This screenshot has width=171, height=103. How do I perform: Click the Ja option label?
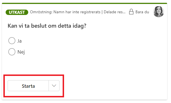pyautogui.click(x=19, y=41)
